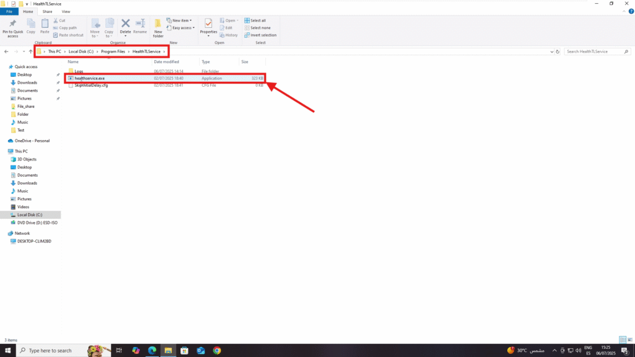Open the Windows Start menu
635x357 pixels.
7,351
